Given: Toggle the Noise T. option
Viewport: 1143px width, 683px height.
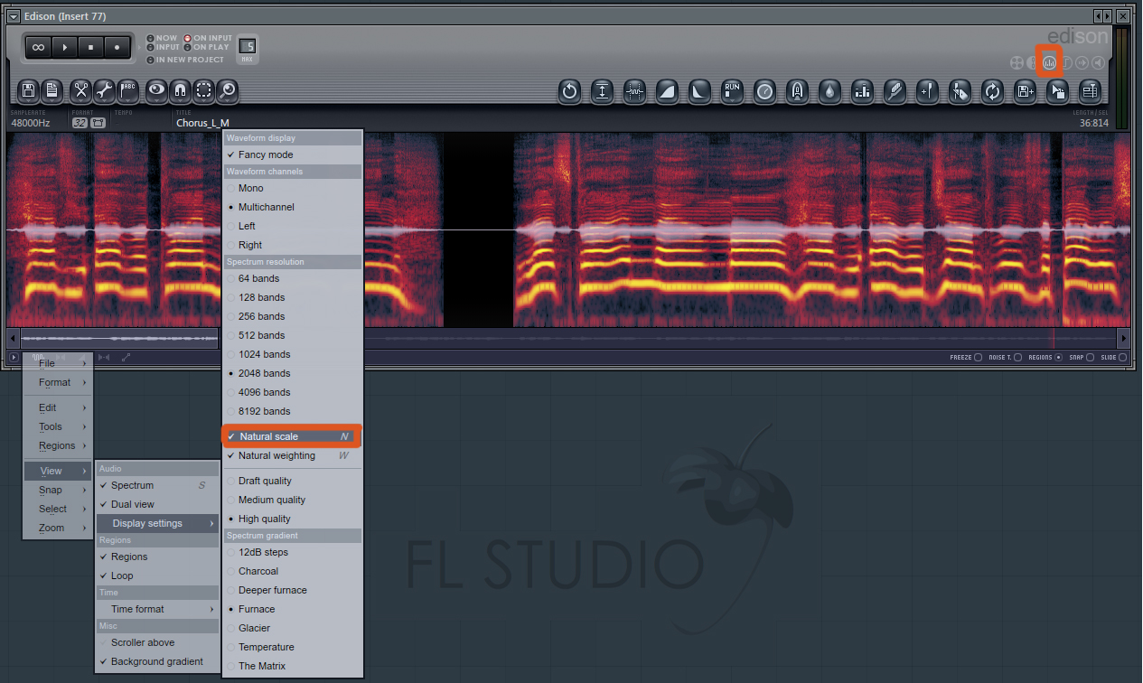Looking at the screenshot, I should pyautogui.click(x=1005, y=358).
